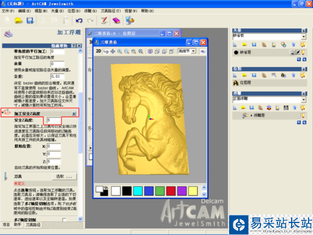Viewport: 313px width, 235px height.
Task: Undo the last action in main toolbar
Action: 79,21
